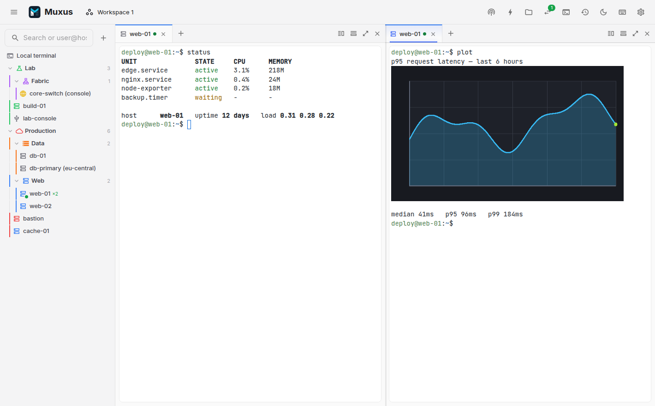Close the right terminal pane
655x406 pixels.
(x=647, y=33)
